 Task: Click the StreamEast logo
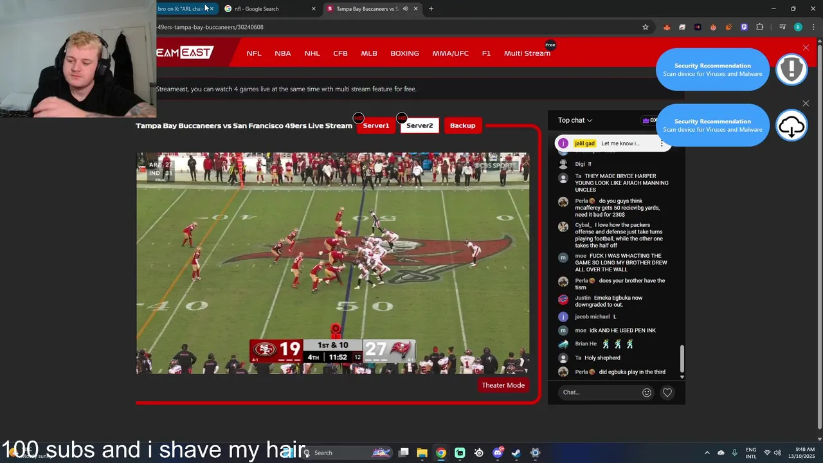click(185, 52)
